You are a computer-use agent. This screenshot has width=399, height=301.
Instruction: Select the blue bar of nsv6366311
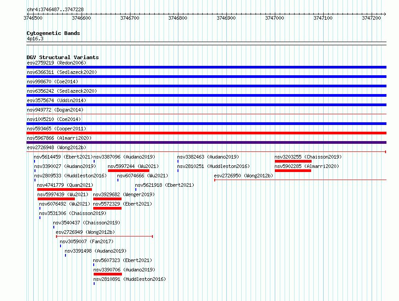click(206, 77)
